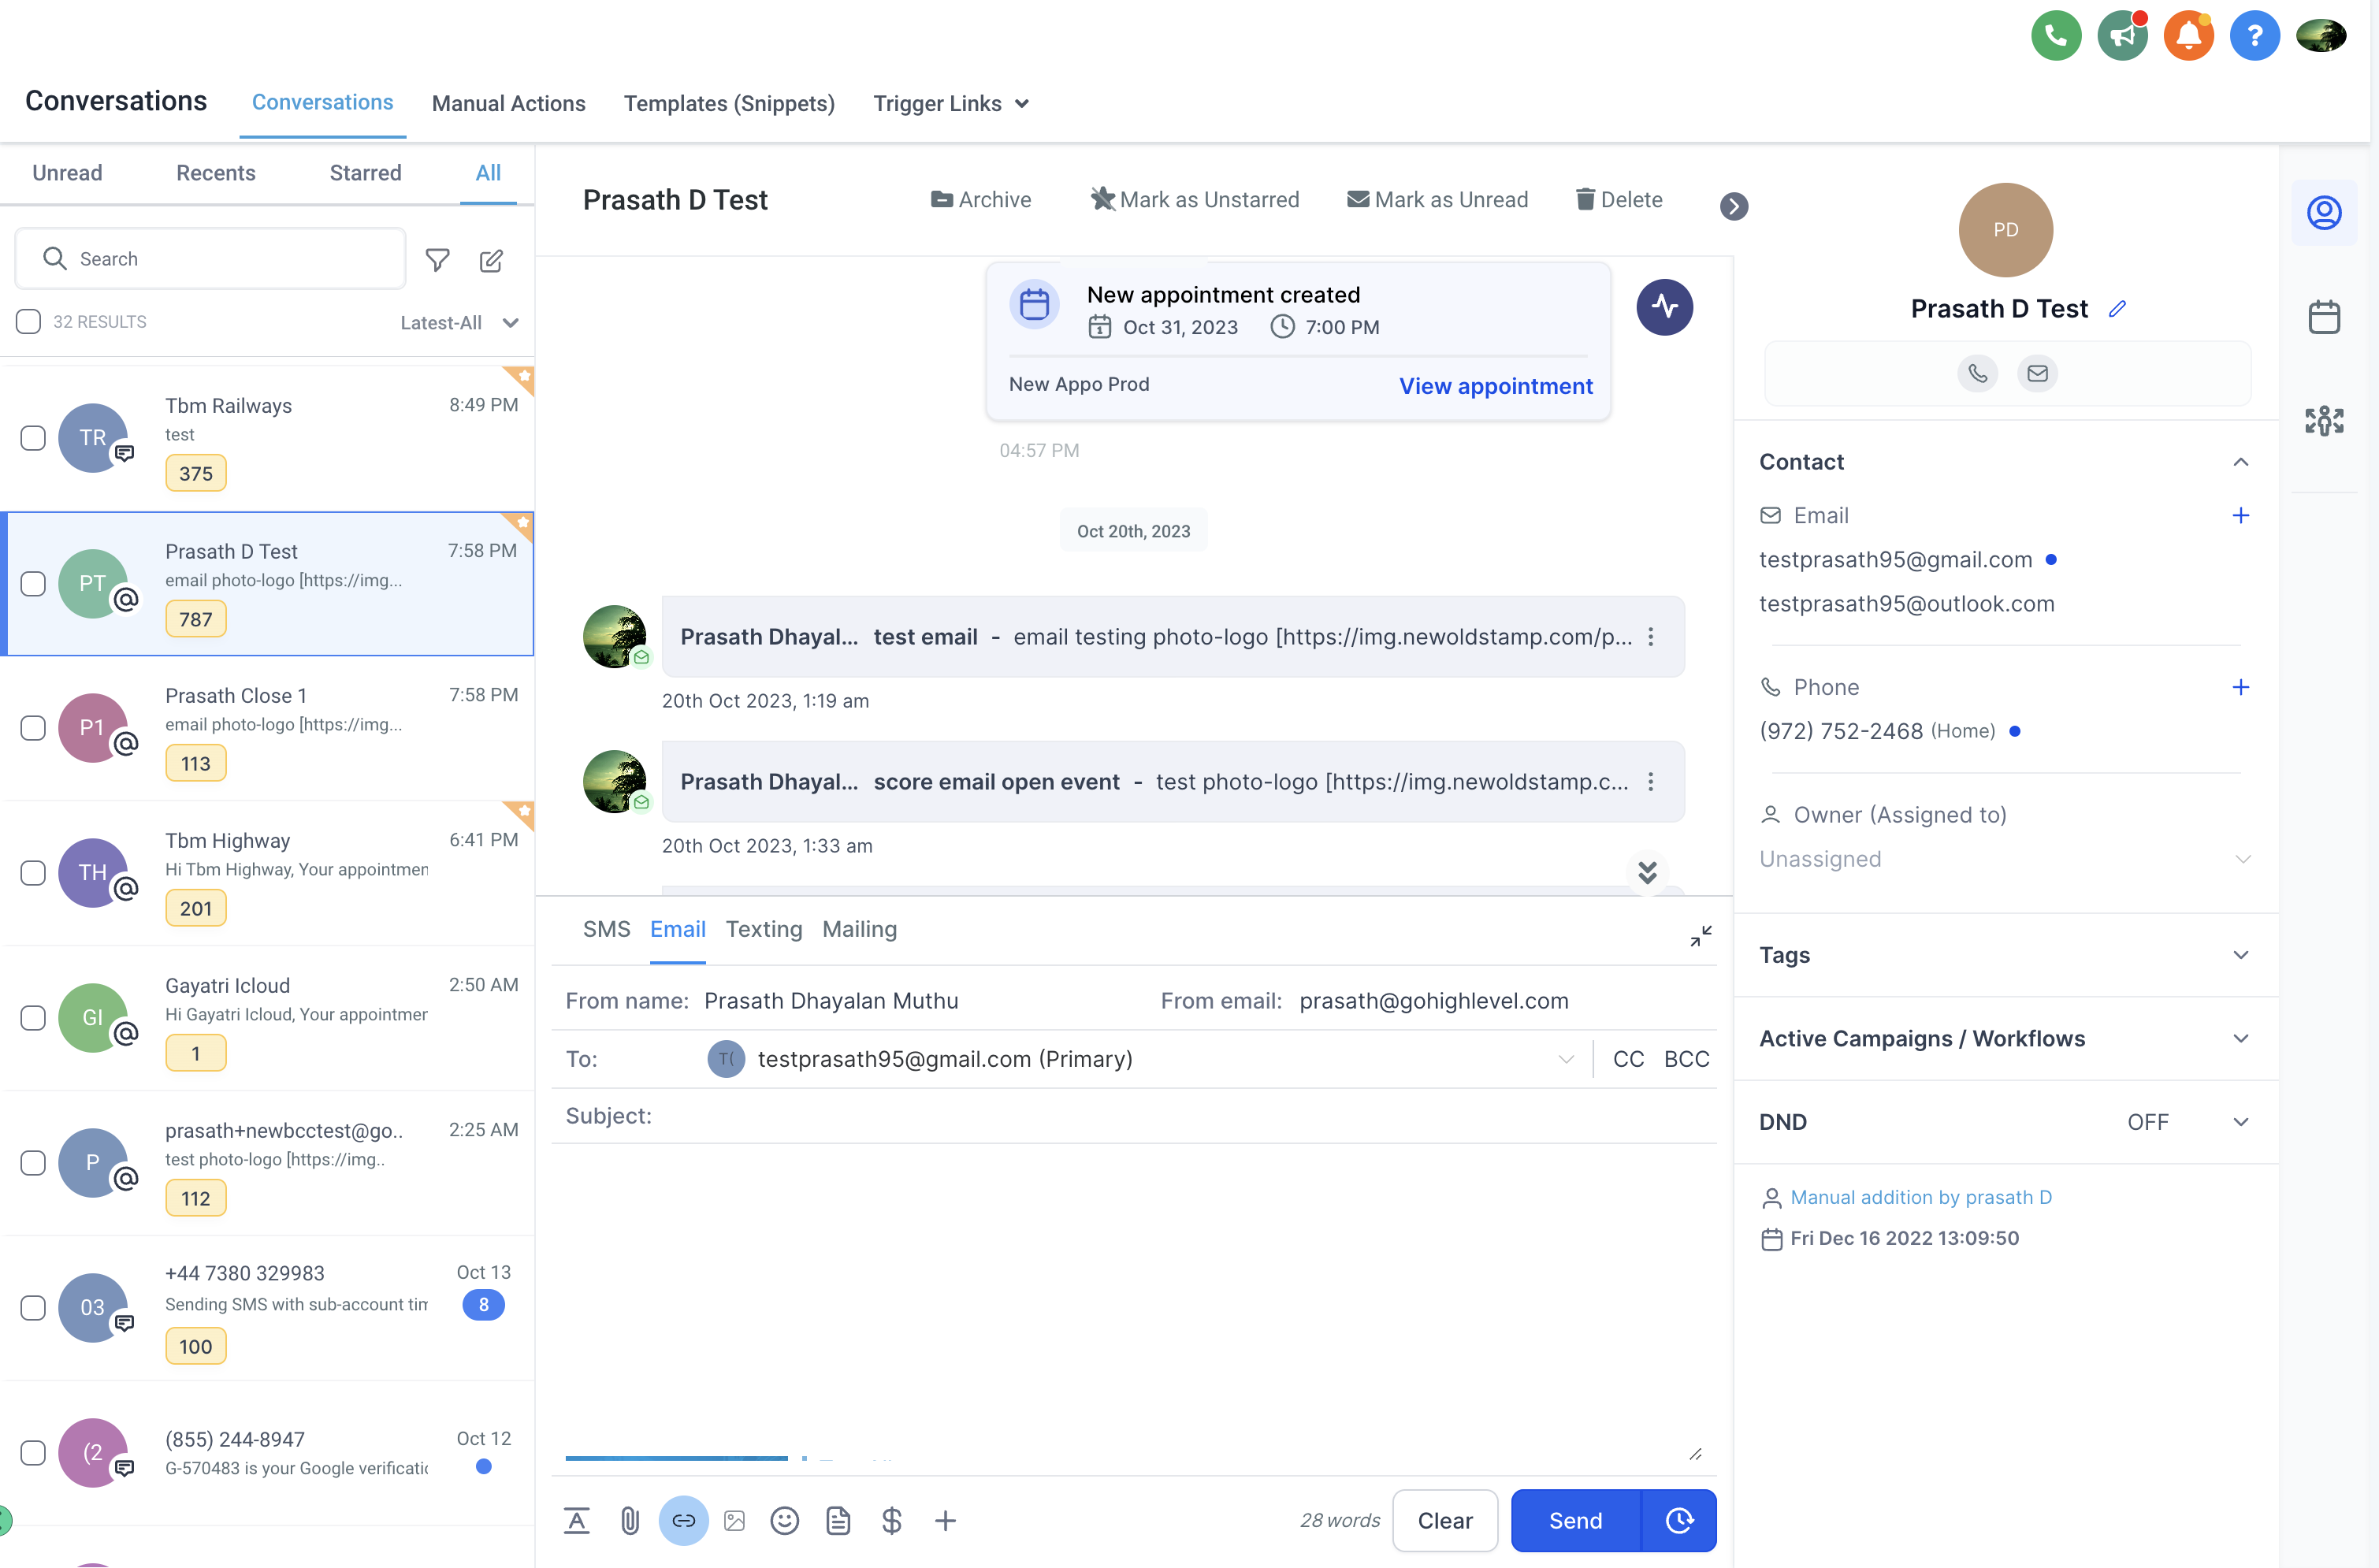Viewport: 2379px width, 1568px height.
Task: Open the orange notifications bell
Action: click(2188, 36)
